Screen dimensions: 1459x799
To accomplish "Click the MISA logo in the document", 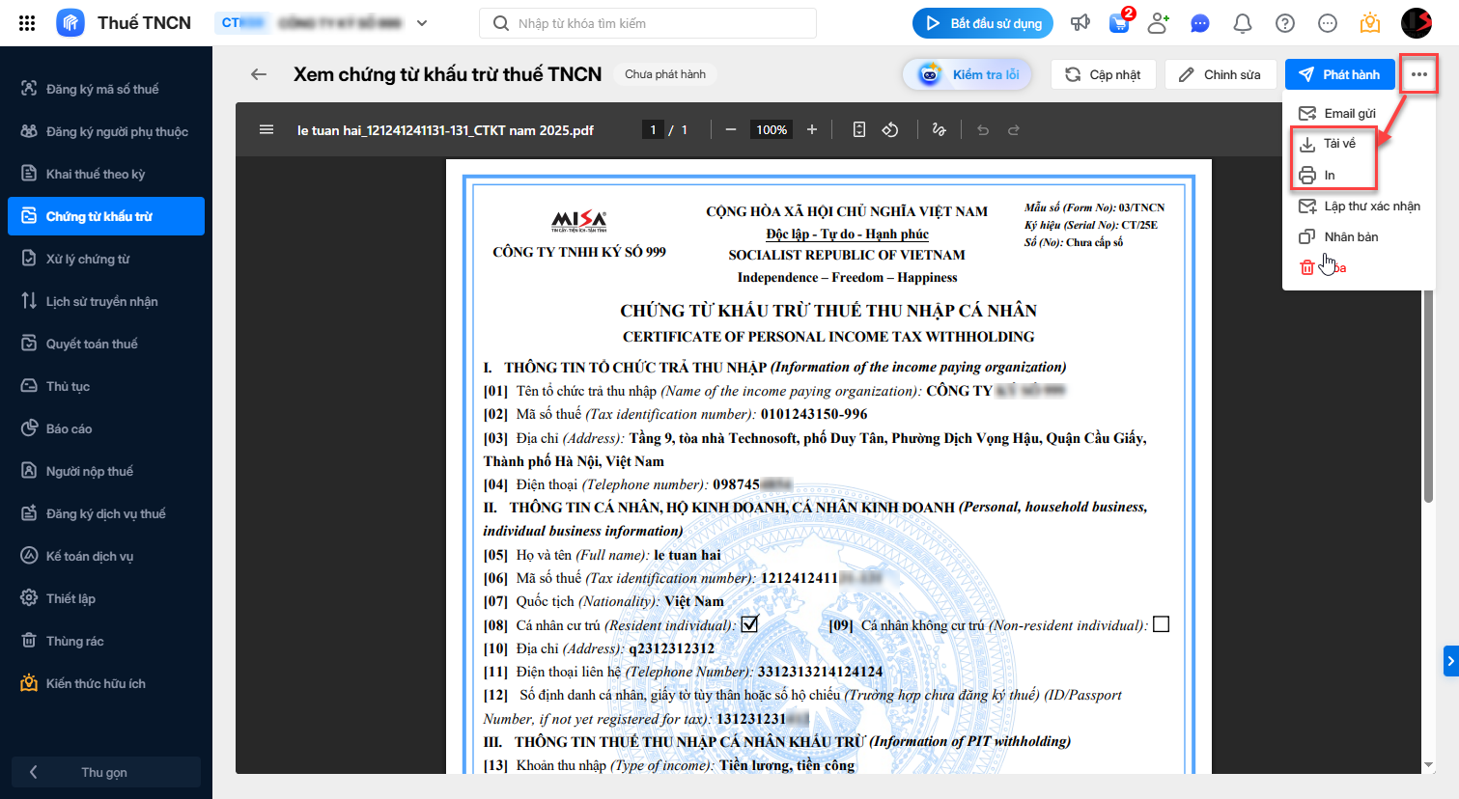I will (x=579, y=221).
